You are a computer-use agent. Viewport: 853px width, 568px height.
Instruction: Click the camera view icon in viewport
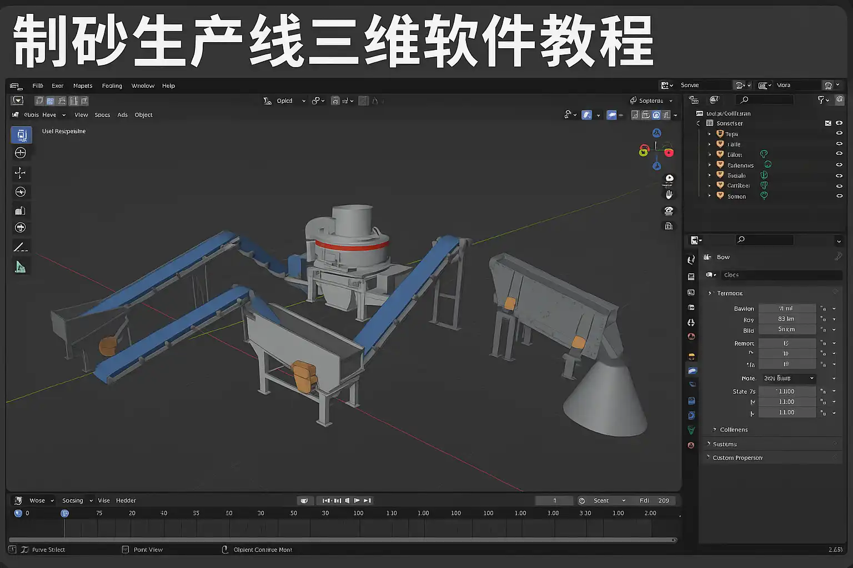(x=669, y=211)
